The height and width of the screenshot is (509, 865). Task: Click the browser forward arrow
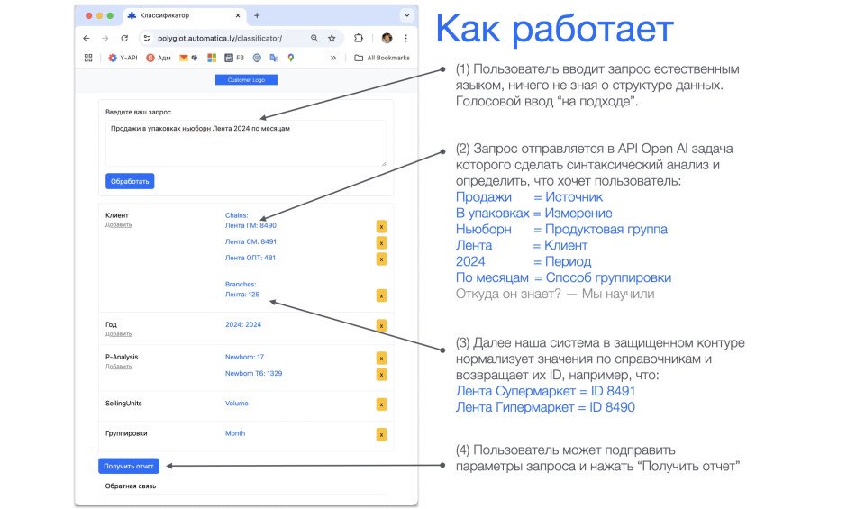(x=105, y=38)
